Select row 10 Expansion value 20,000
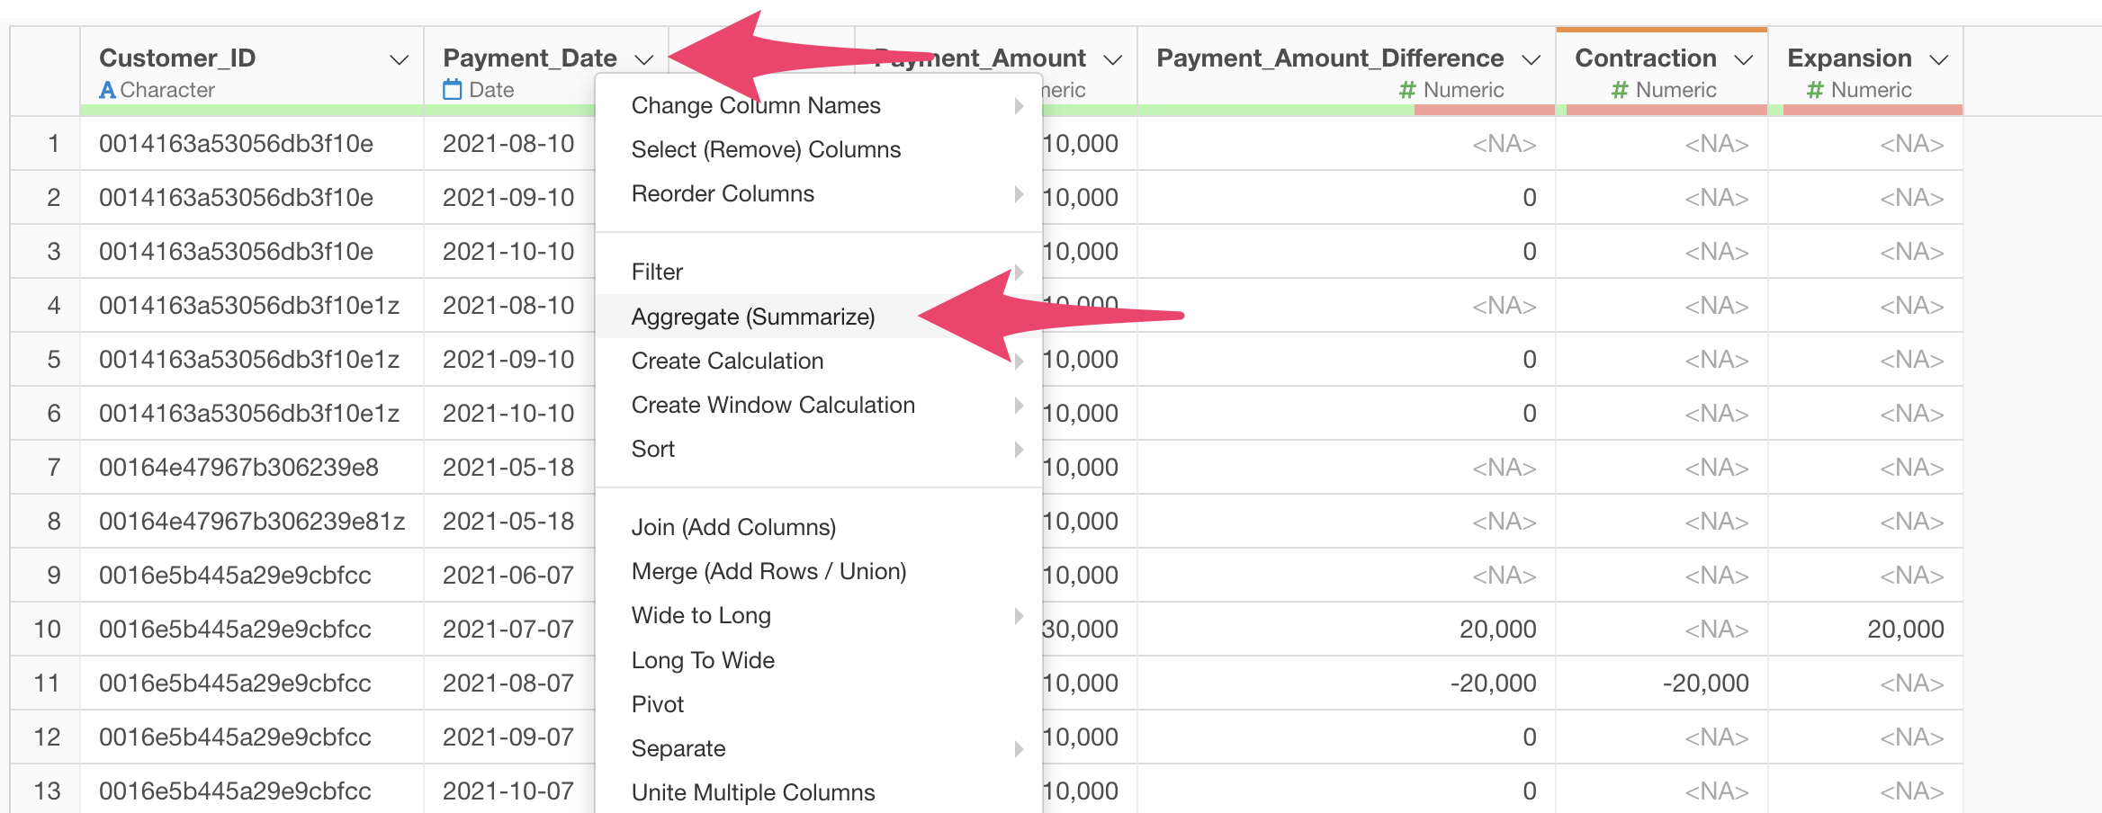The image size is (2102, 813). pyautogui.click(x=1905, y=630)
